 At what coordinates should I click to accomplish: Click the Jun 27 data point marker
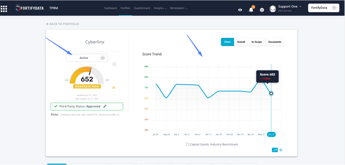(271, 94)
